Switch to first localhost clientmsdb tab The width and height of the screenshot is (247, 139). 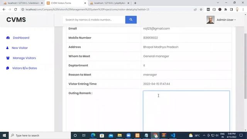[23, 3]
